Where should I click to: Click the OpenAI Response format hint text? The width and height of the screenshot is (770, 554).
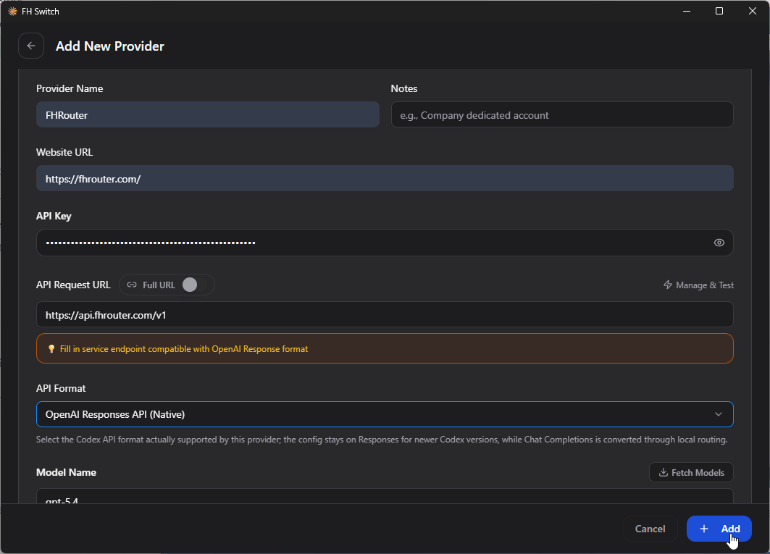(184, 349)
